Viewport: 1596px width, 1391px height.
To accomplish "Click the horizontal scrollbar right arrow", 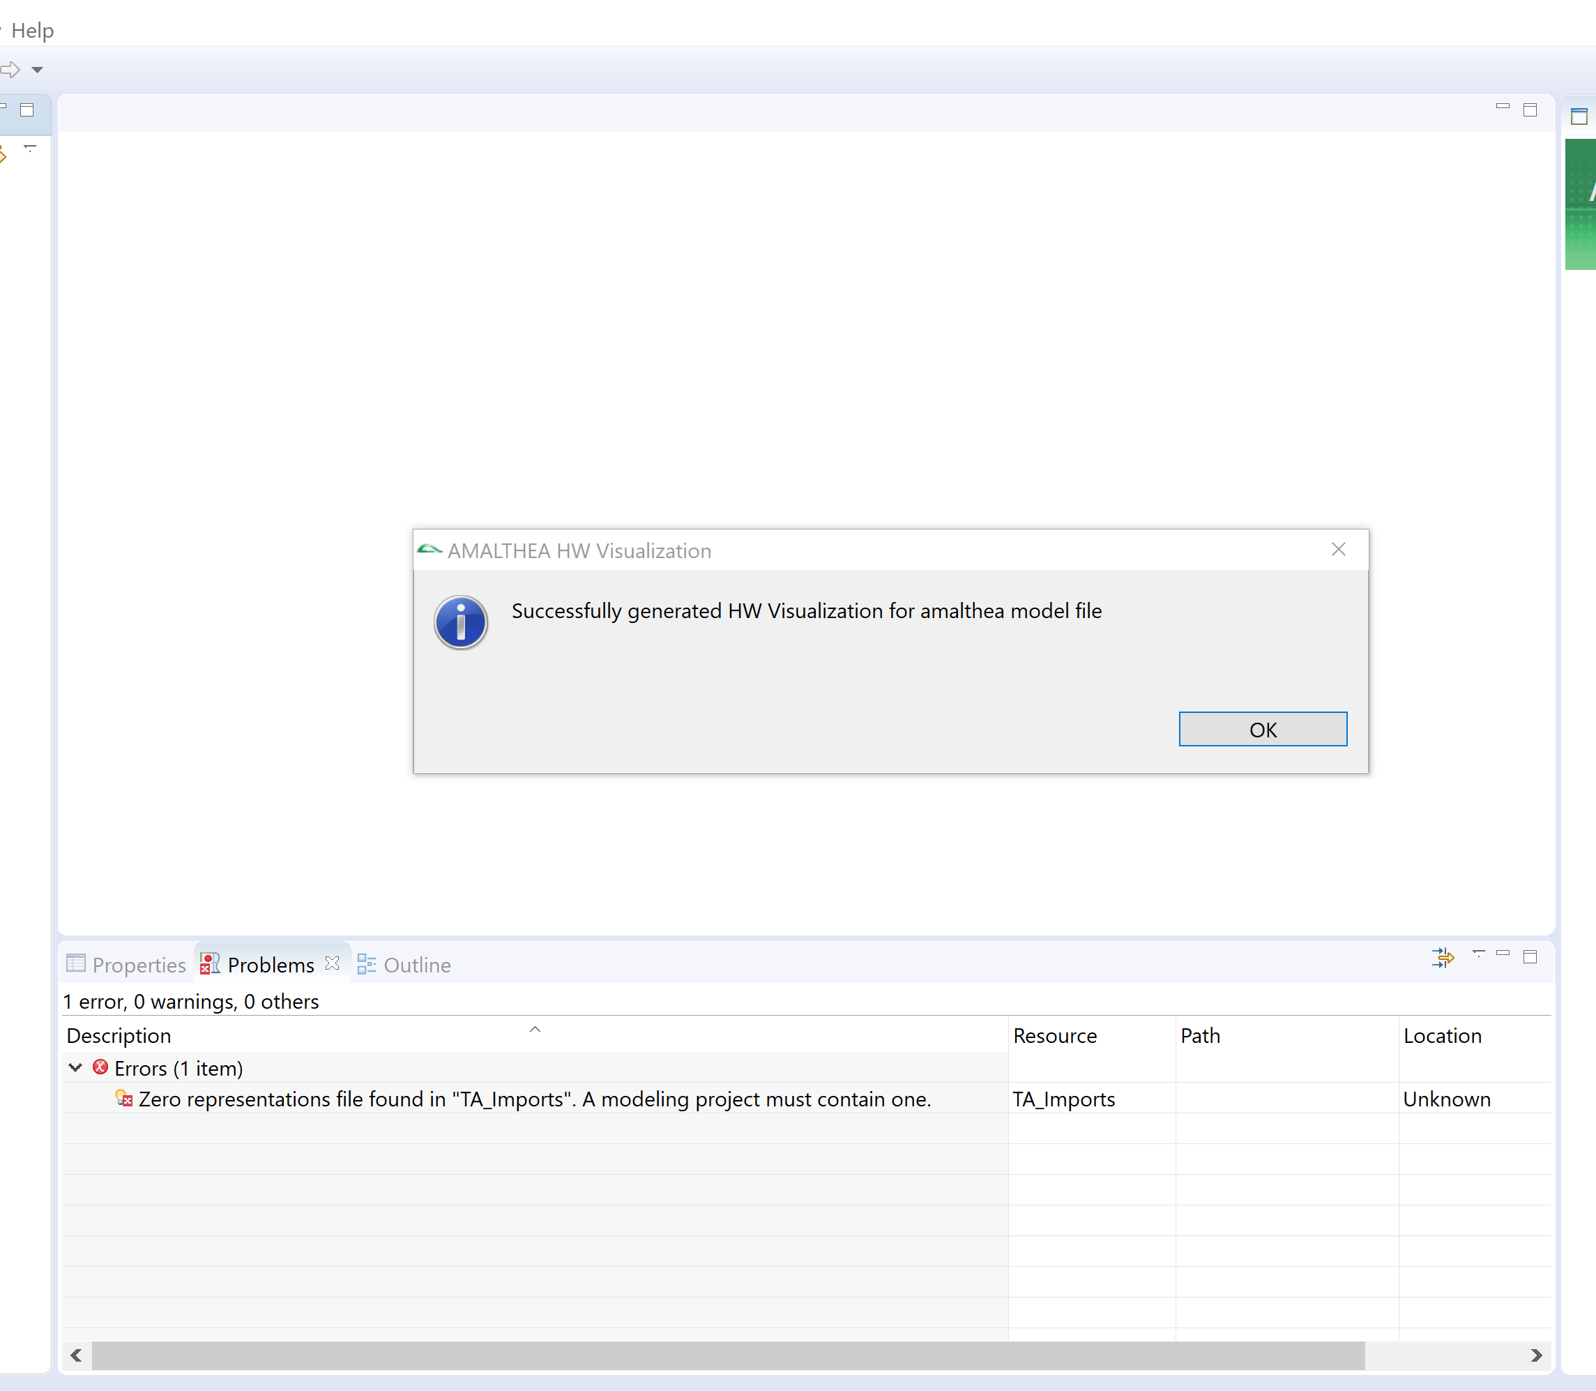I will pos(1535,1355).
